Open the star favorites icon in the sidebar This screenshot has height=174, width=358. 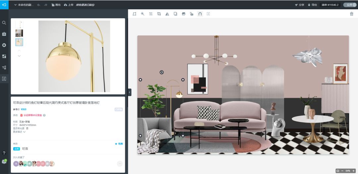coord(4,45)
